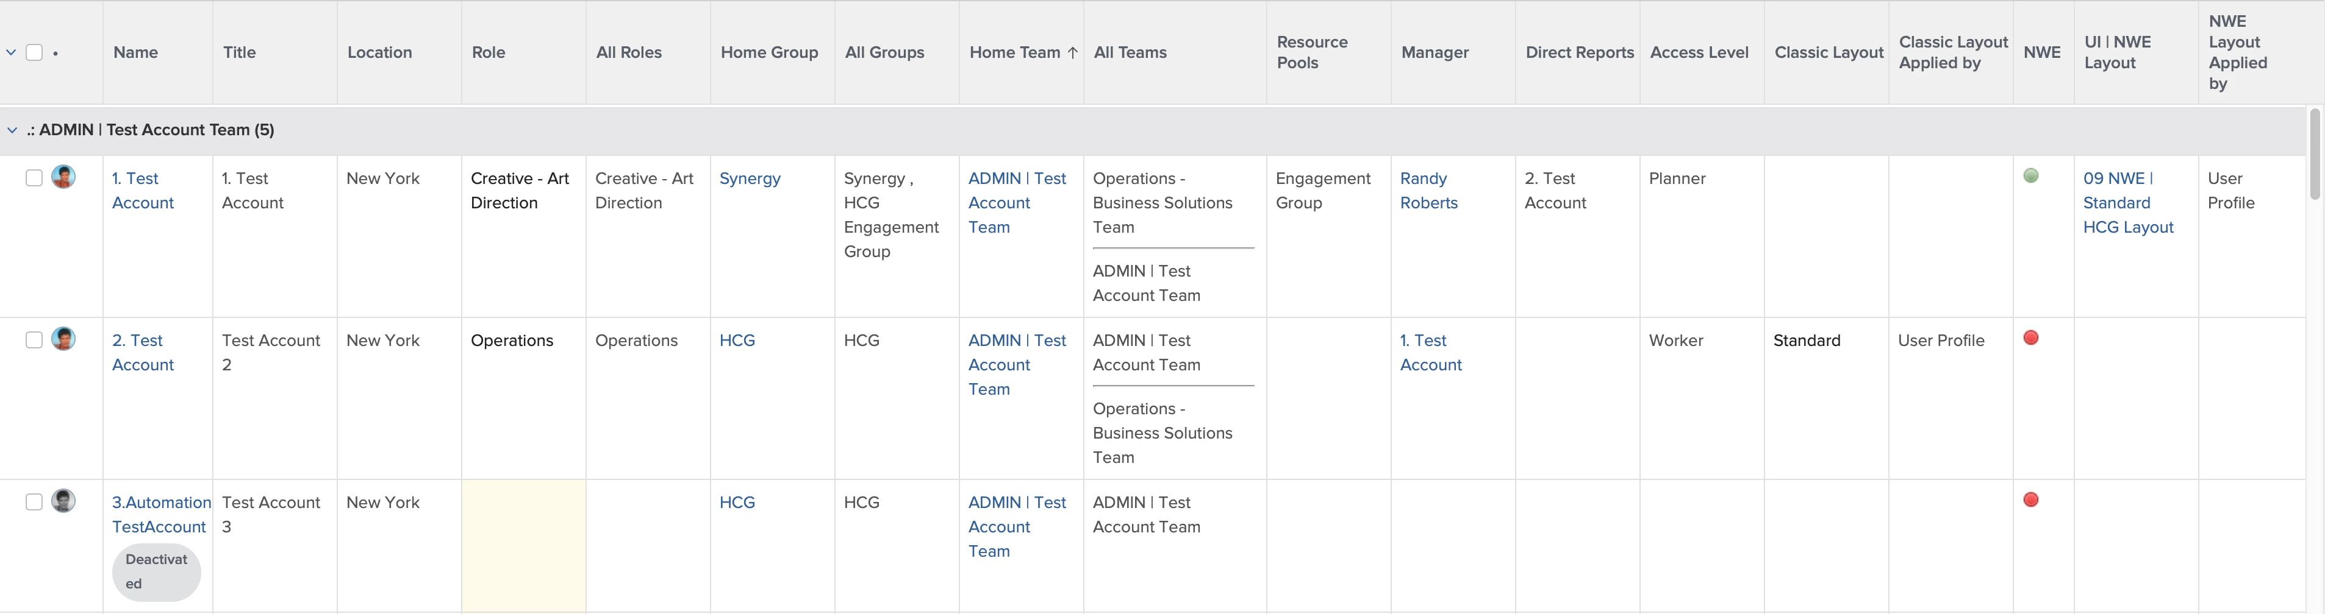
Task: Sort by the Access Level column header
Action: [x=1699, y=52]
